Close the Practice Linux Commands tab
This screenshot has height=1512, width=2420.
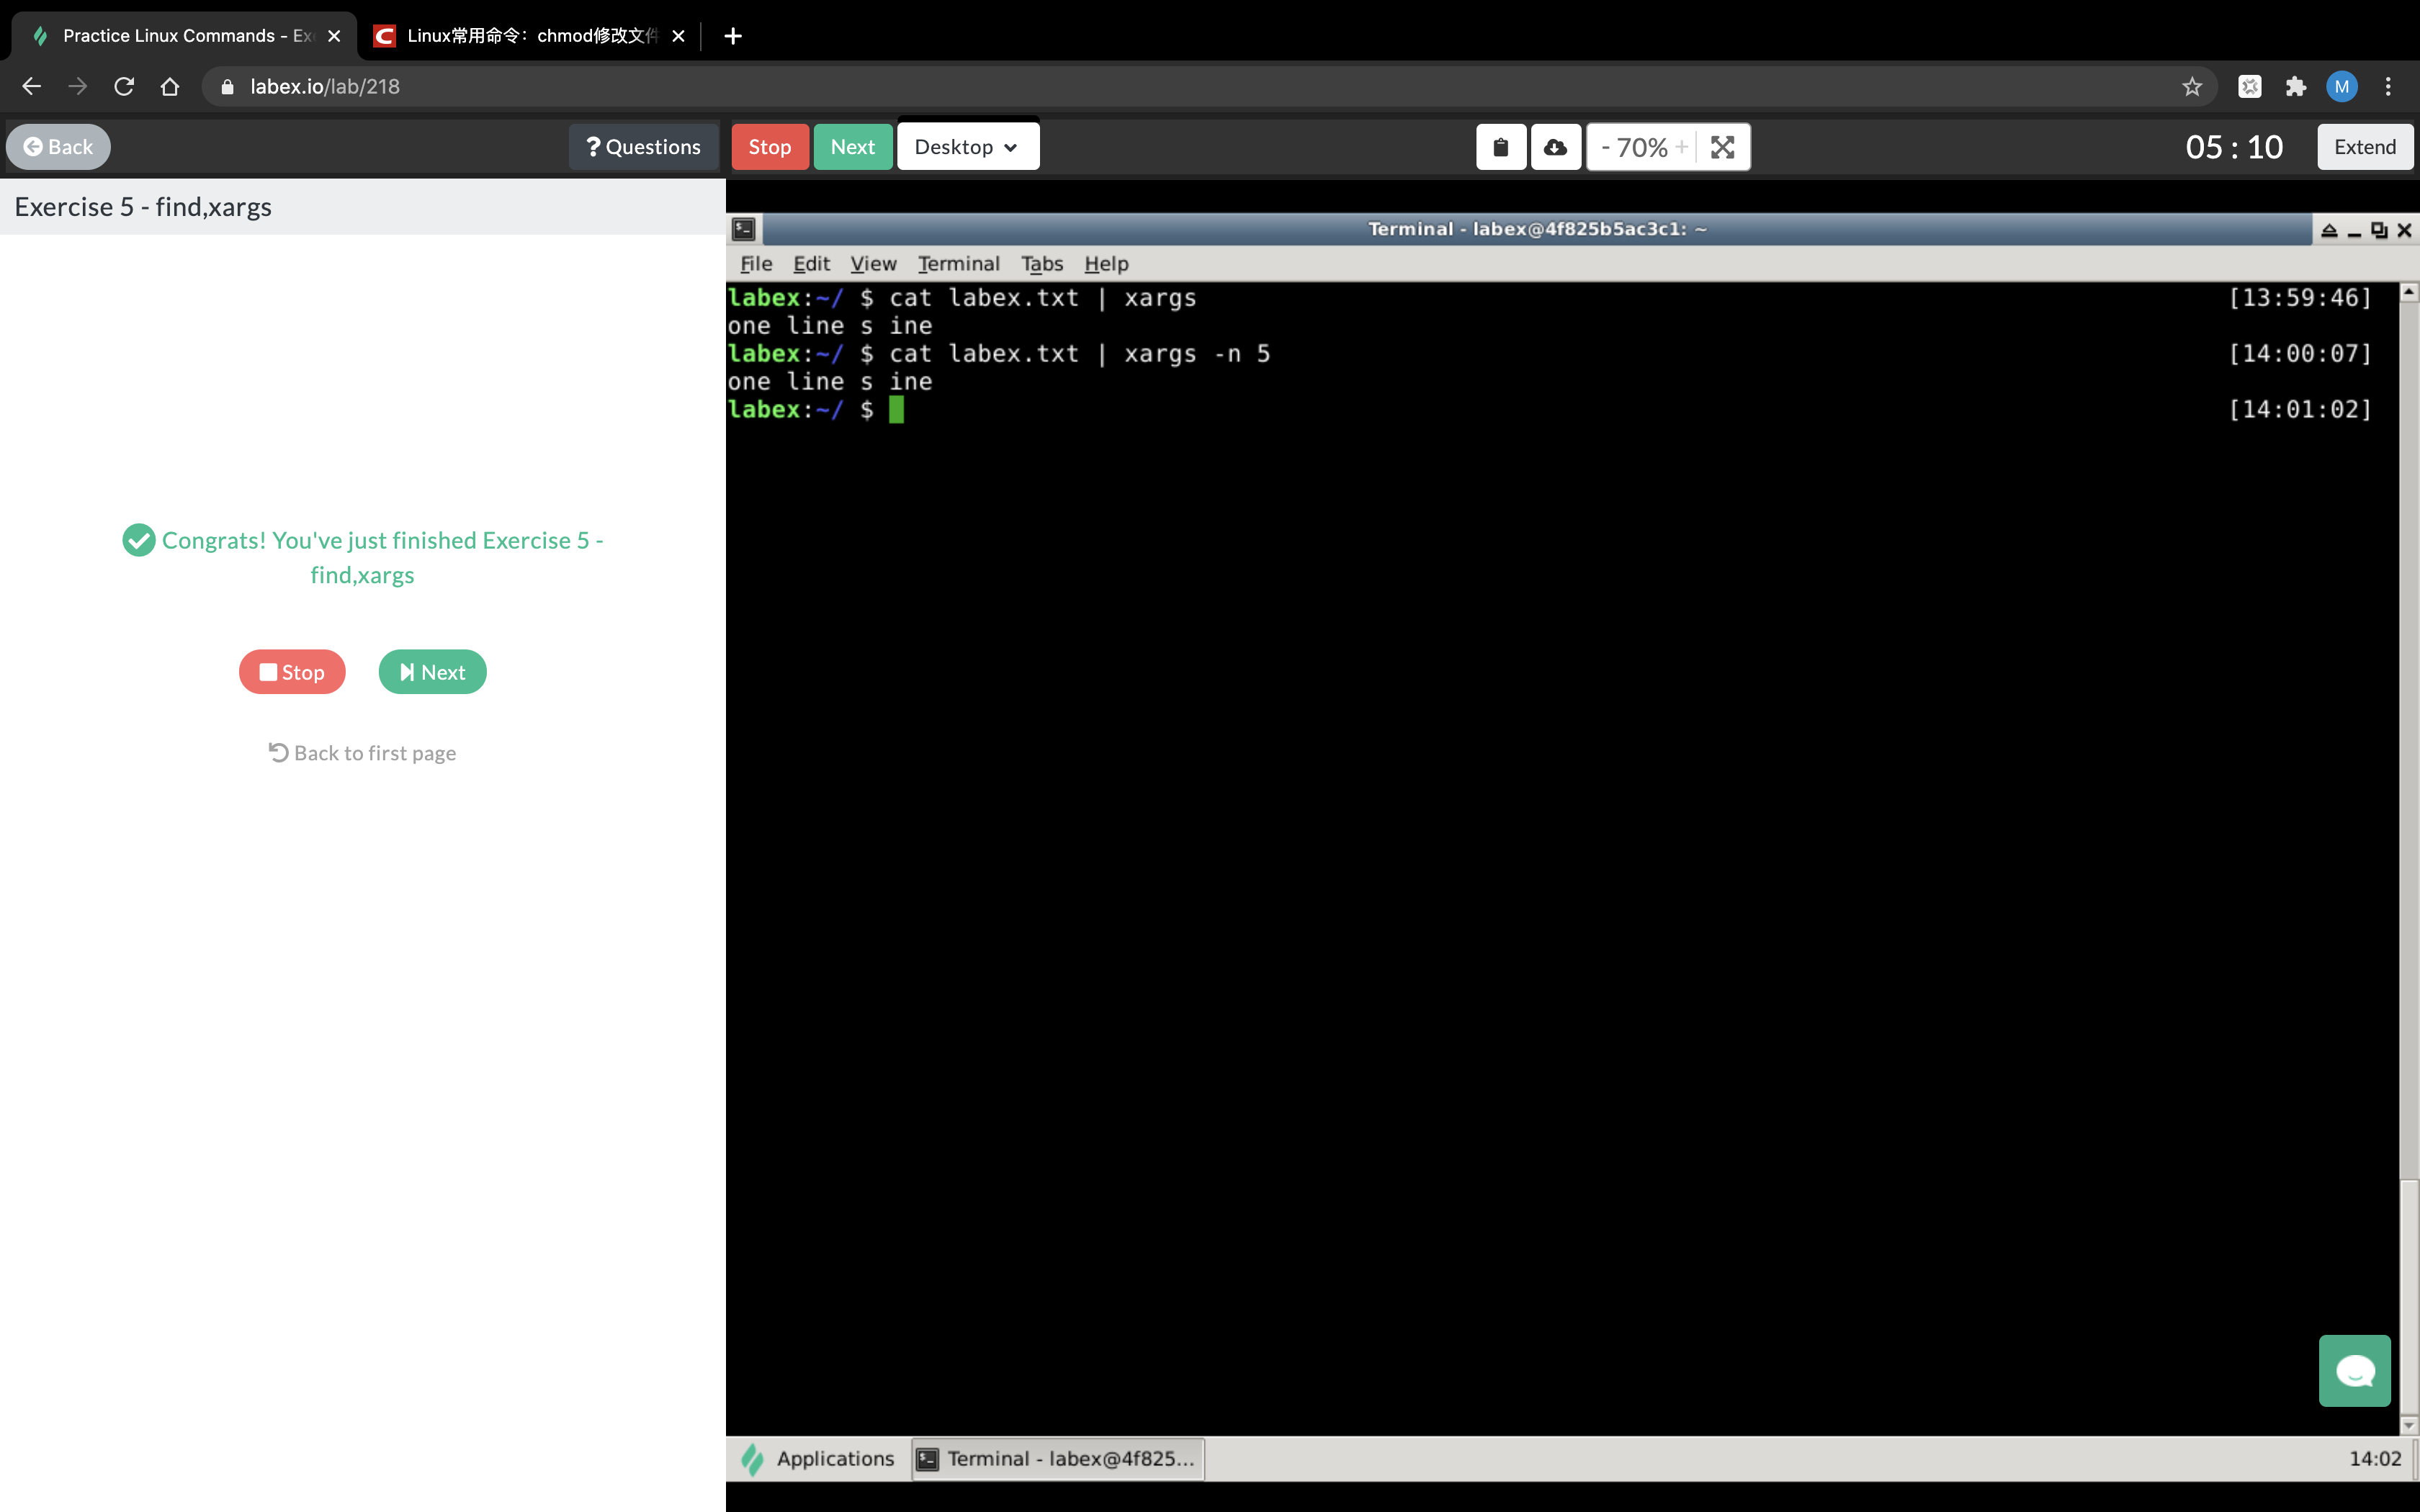pos(334,36)
